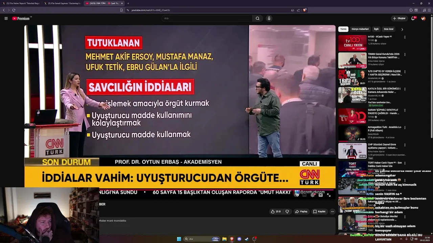This screenshot has width=433, height=243.
Task: Click Brave browser taskbar icon
Action: [232, 239]
